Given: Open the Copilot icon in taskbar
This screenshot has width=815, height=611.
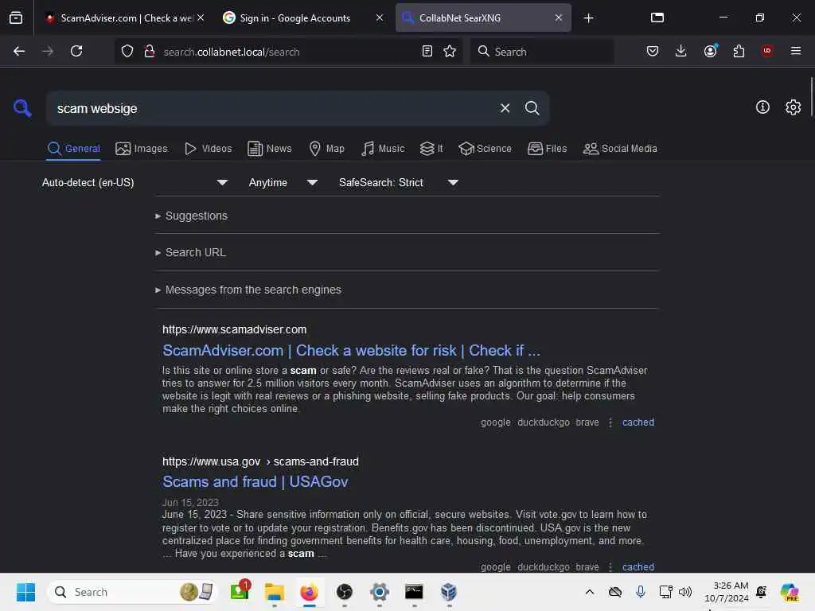Looking at the screenshot, I should (790, 592).
